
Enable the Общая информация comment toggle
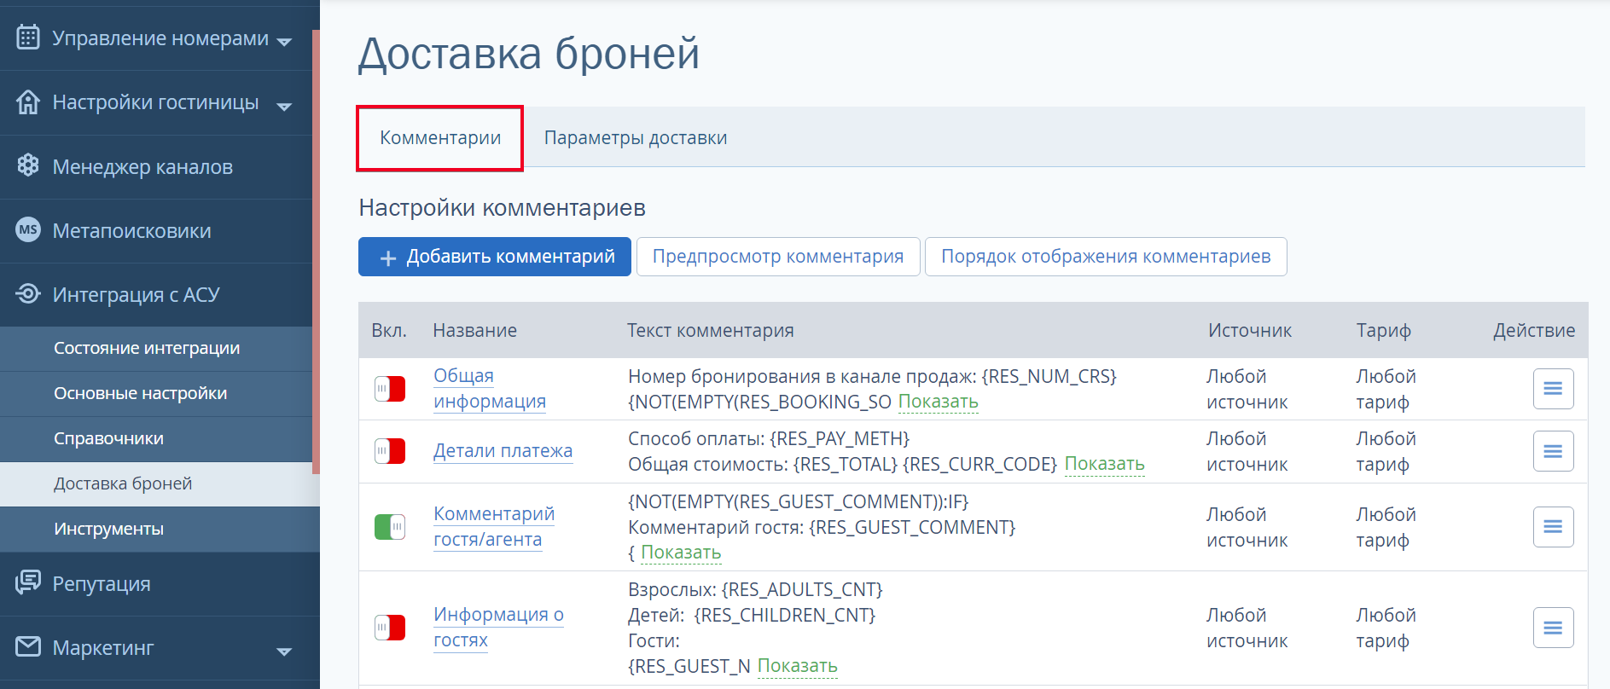pyautogui.click(x=390, y=389)
